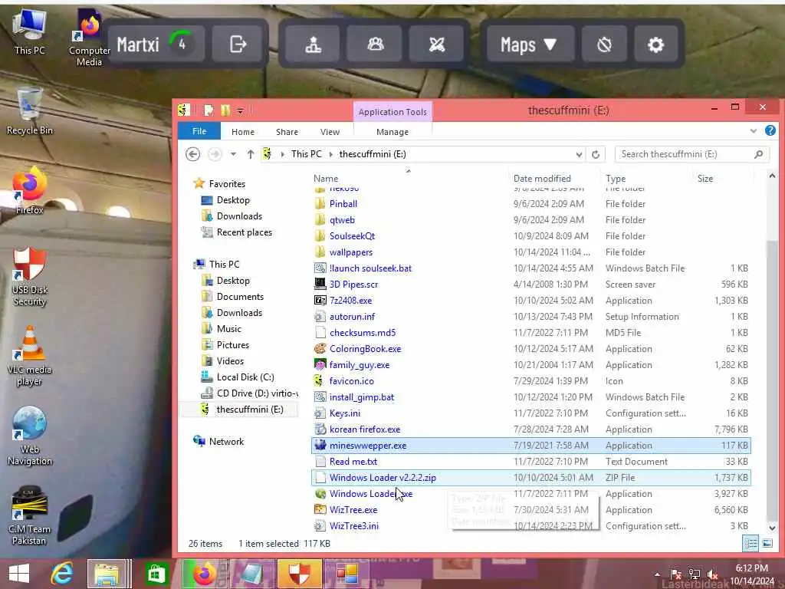This screenshot has width=785, height=589.
Task: Click the logout exit icon in overlay
Action: pyautogui.click(x=238, y=44)
